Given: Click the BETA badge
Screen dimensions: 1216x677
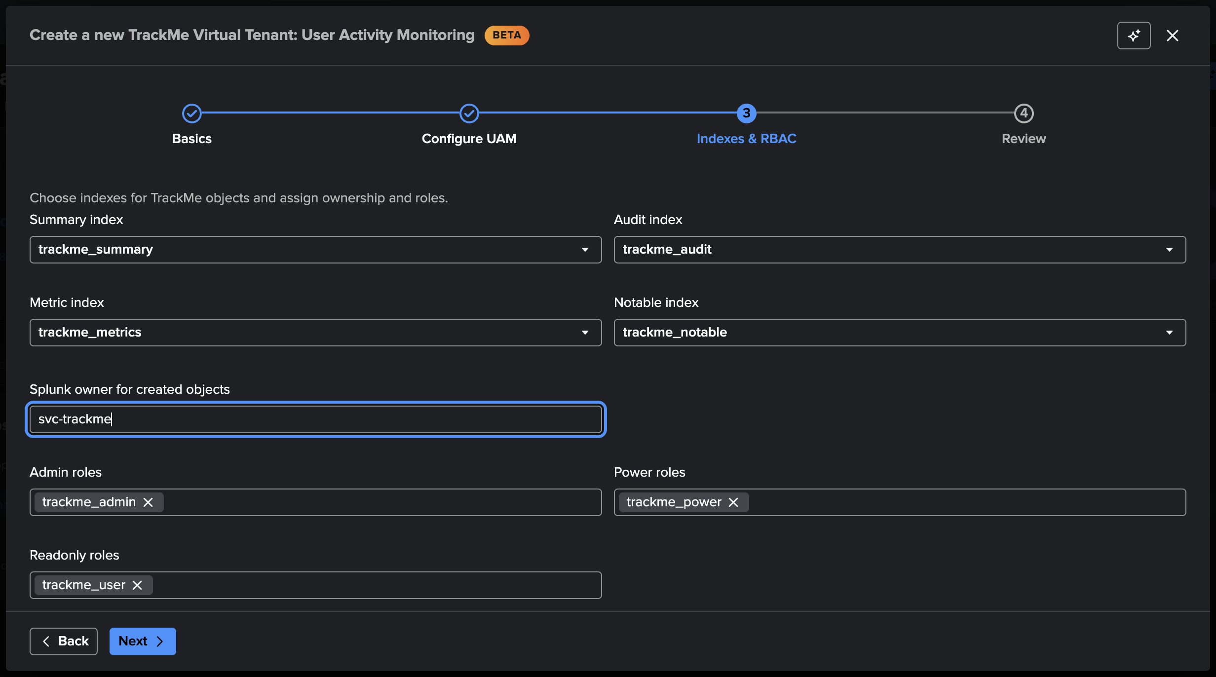Looking at the screenshot, I should [x=507, y=36].
